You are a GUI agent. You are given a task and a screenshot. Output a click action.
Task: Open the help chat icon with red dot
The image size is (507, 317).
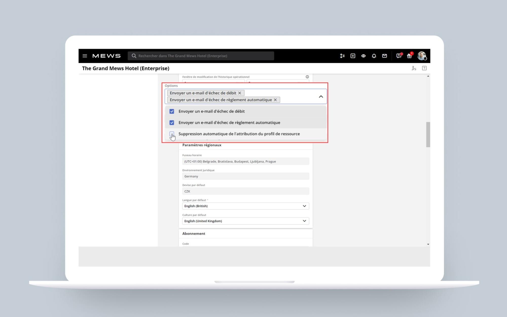tap(399, 56)
